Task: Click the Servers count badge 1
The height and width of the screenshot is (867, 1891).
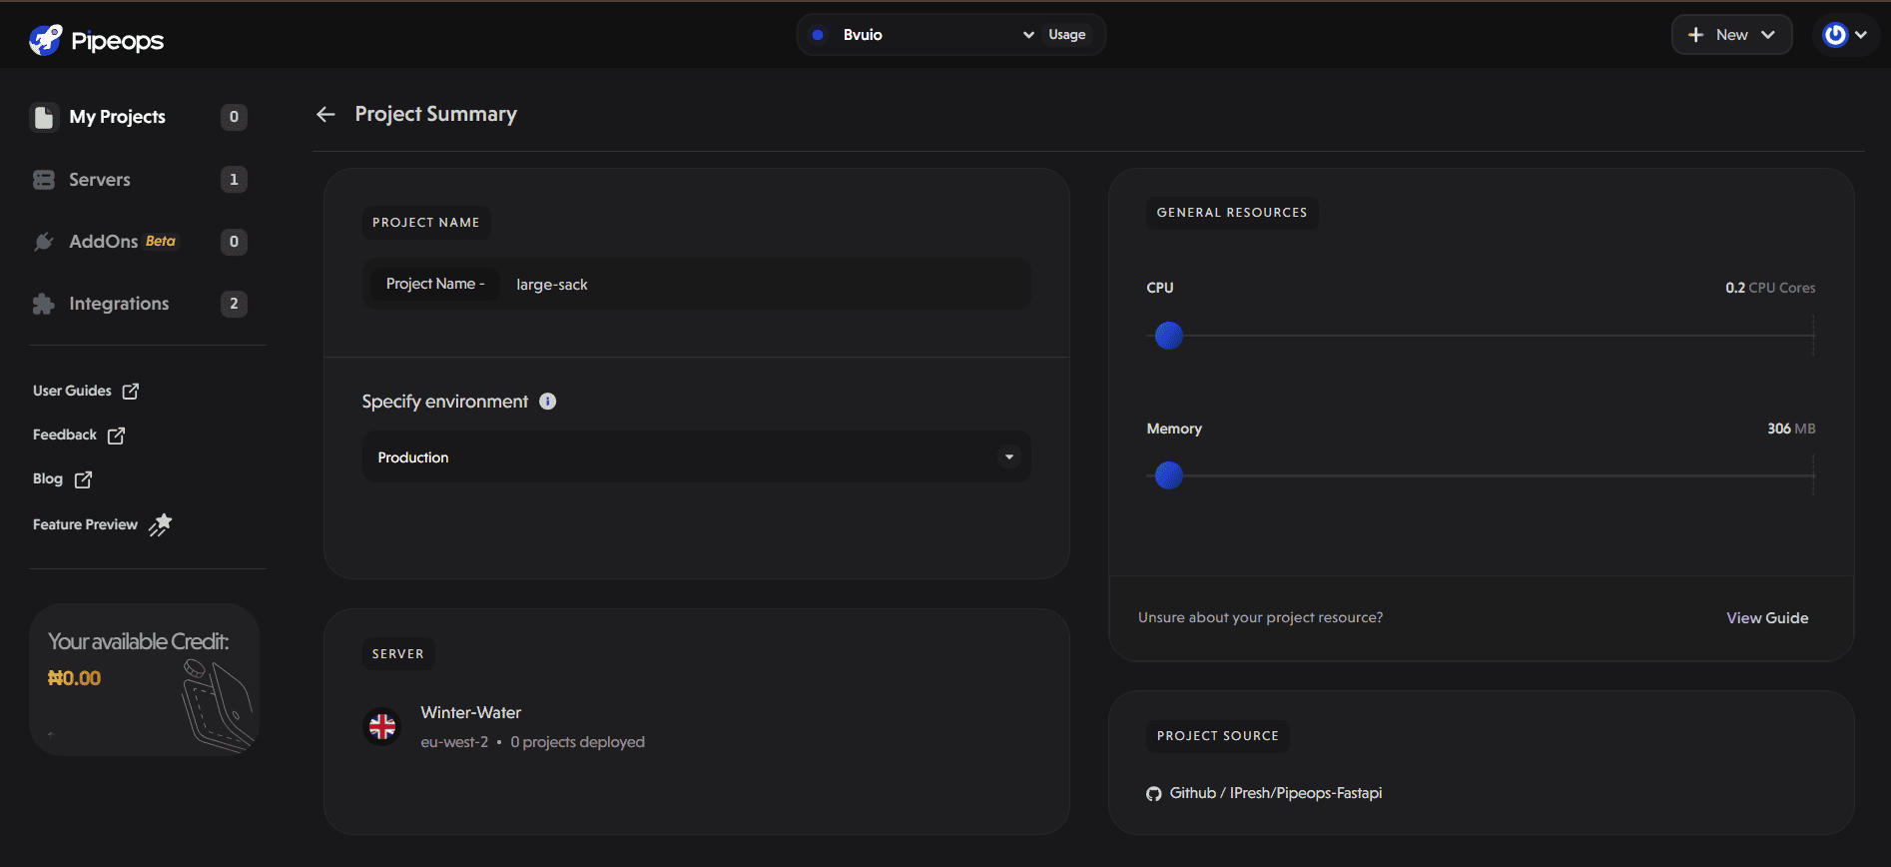Action: (x=234, y=180)
